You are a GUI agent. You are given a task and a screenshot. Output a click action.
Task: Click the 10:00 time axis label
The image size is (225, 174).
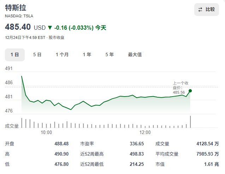46,132
